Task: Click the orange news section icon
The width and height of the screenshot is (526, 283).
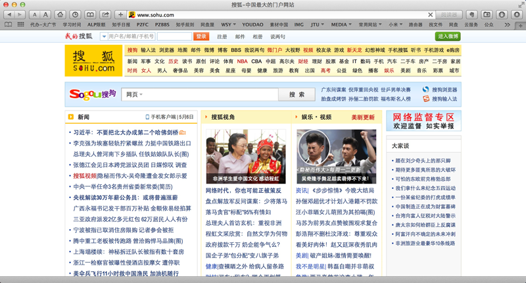Action: (71, 117)
